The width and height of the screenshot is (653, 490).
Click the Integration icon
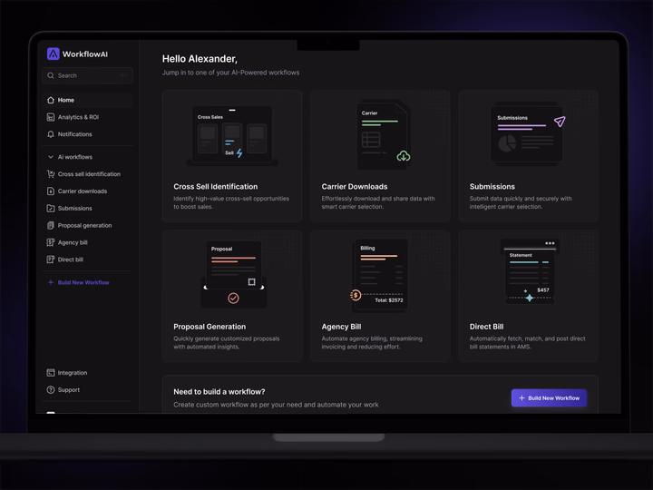click(51, 373)
